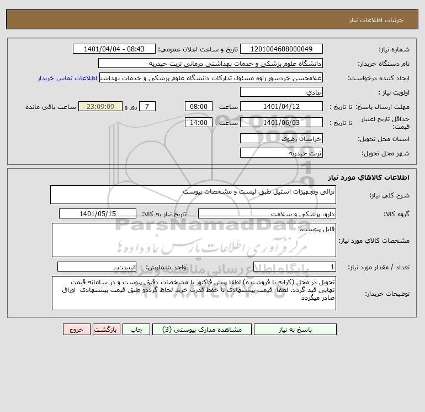Click the بازگشت back button
Image resolution: width=425 pixels, height=412 pixels.
pyautogui.click(x=106, y=330)
